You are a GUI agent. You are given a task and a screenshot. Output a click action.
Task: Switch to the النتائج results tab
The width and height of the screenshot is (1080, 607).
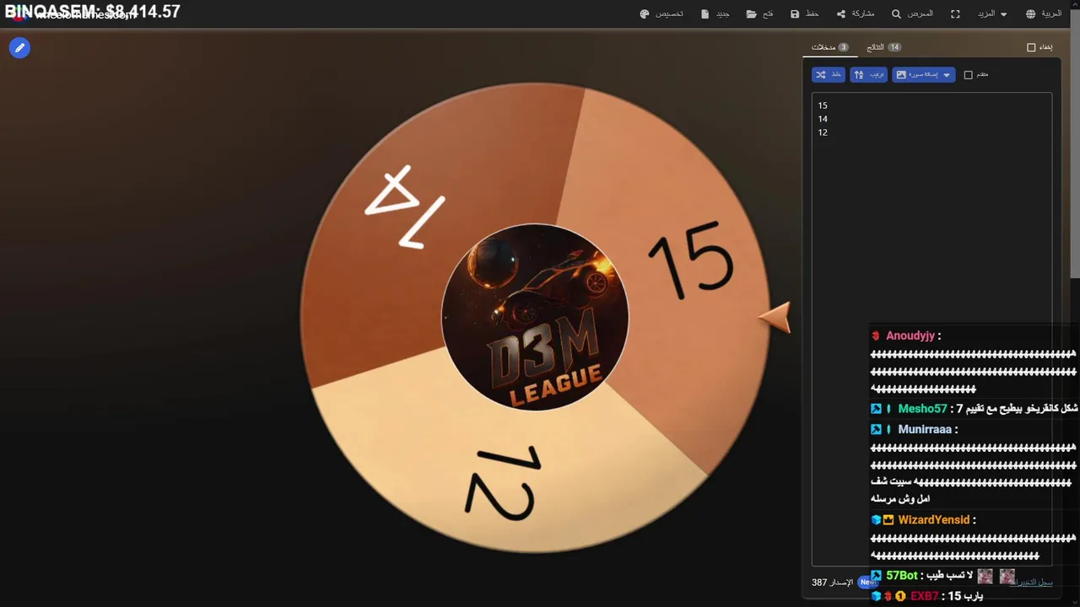tap(883, 47)
